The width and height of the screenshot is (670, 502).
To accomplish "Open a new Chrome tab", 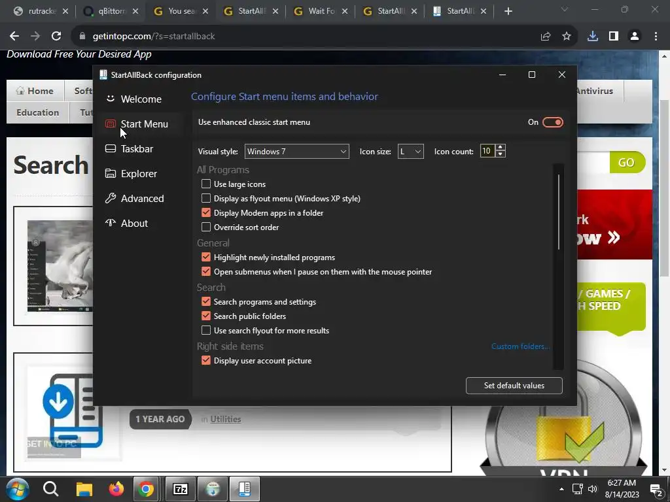I will point(508,12).
